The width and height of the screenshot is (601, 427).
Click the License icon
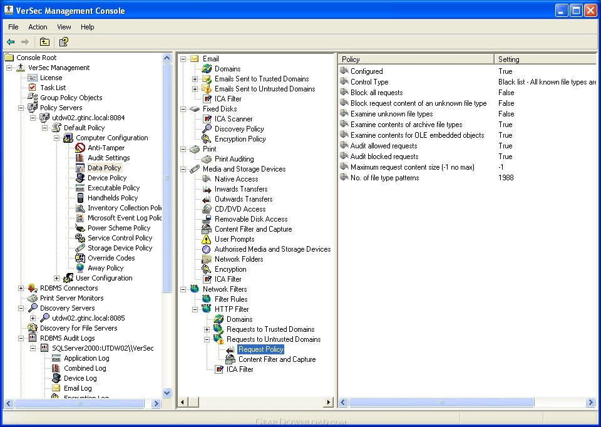pos(33,78)
